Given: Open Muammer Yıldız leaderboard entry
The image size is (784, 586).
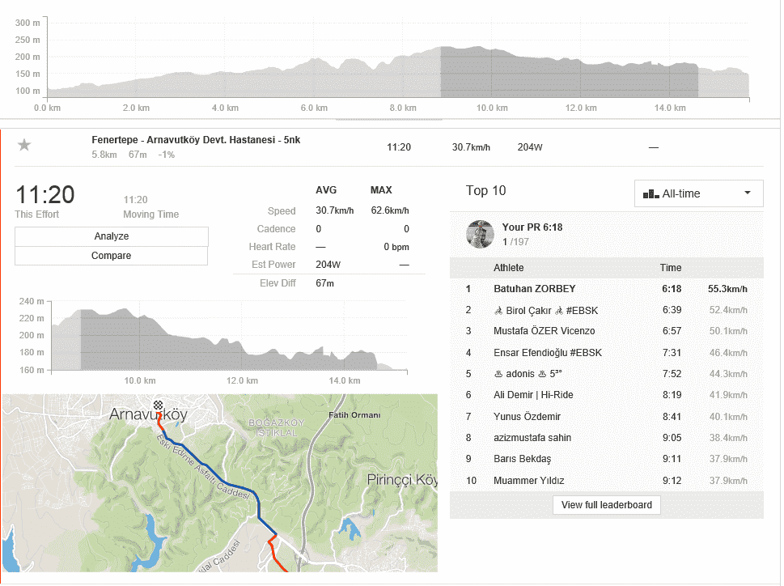Looking at the screenshot, I should [x=528, y=481].
